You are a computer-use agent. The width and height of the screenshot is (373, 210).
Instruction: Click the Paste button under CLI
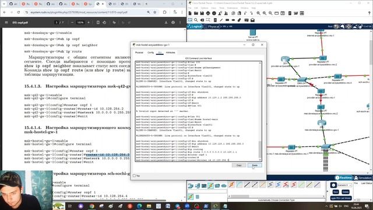pyautogui.click(x=255, y=165)
